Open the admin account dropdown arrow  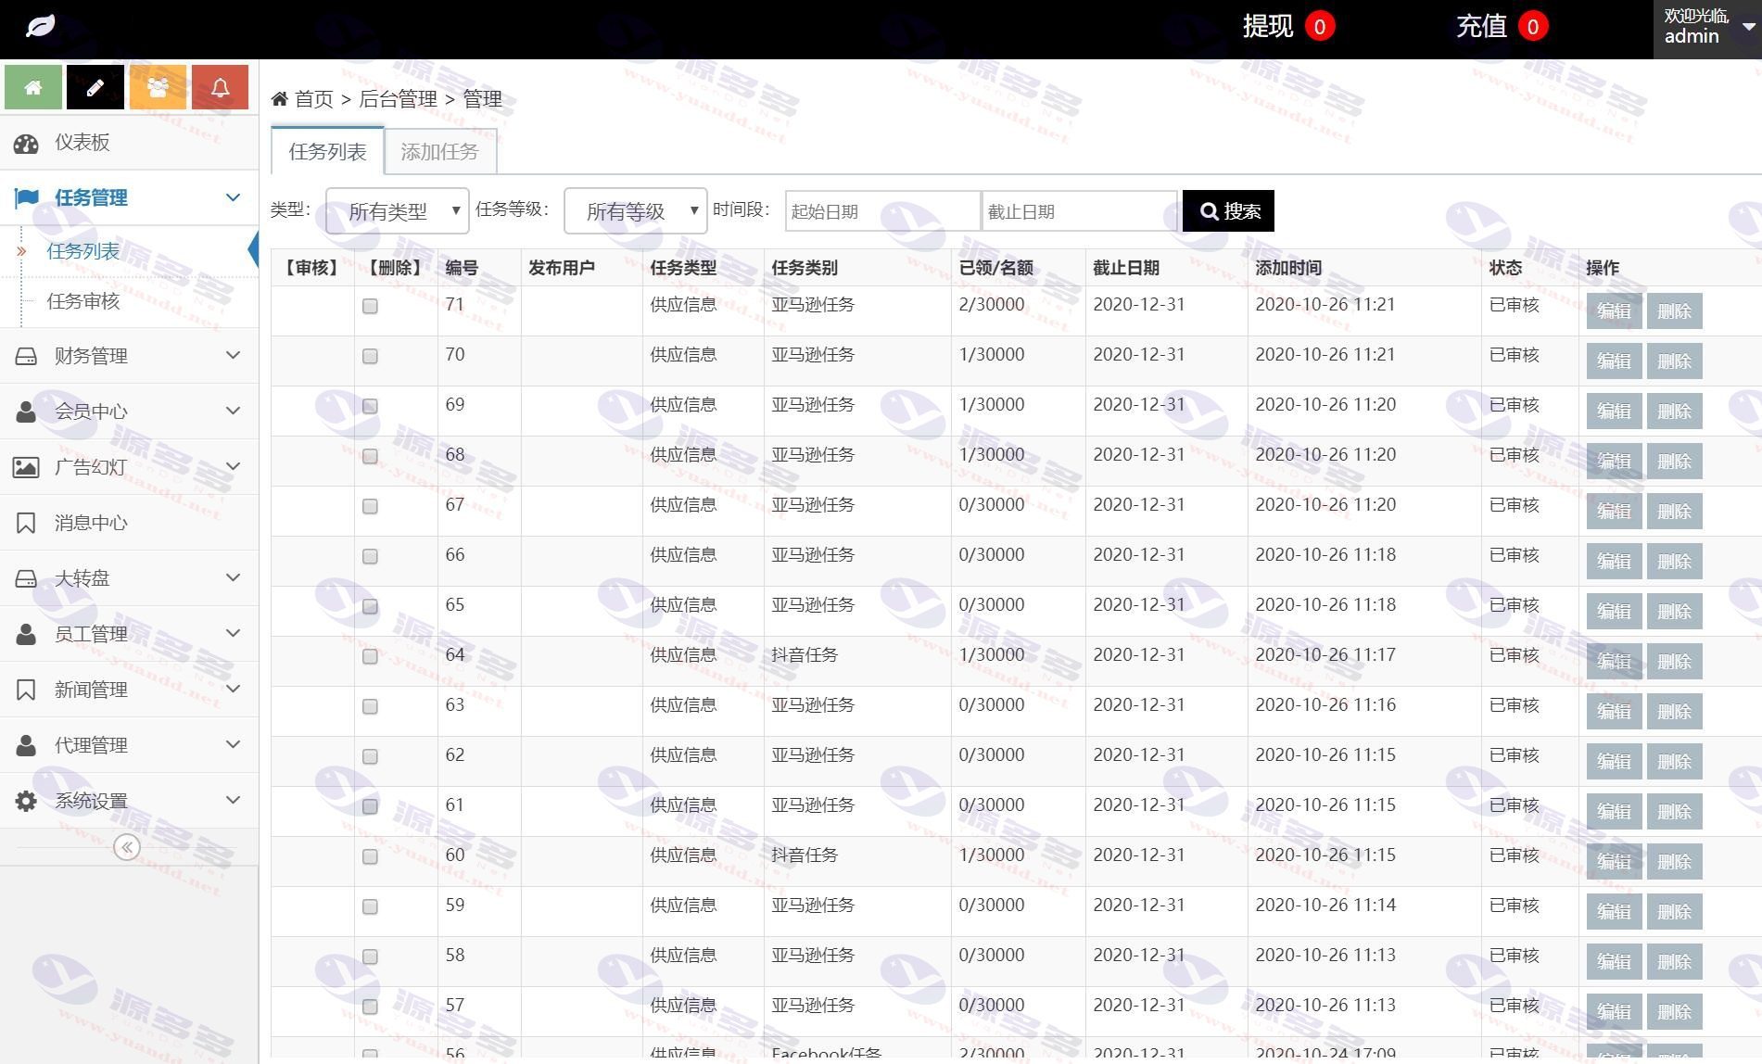point(1748,27)
